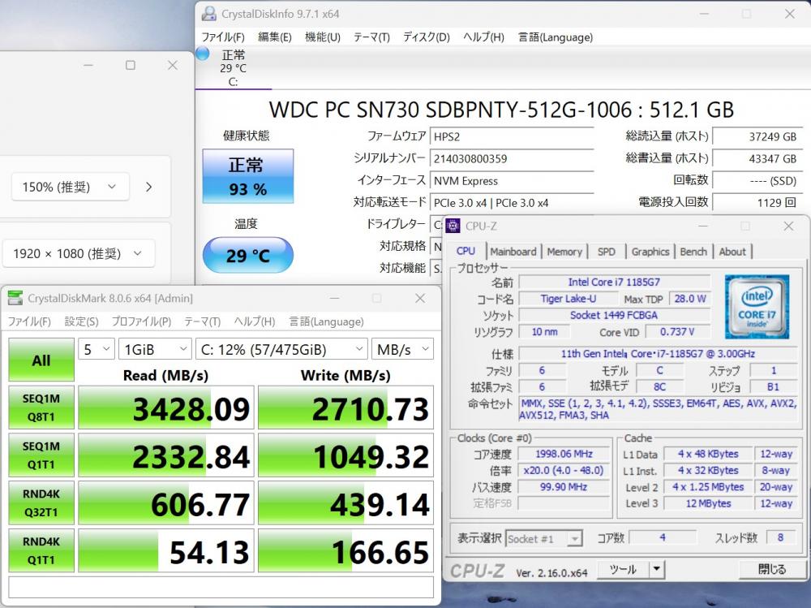Start all benchmarks with All button
811x608 pixels.
click(x=41, y=360)
